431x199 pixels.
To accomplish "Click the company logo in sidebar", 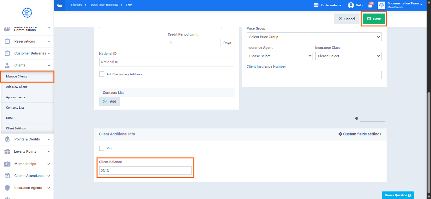I will (x=27, y=13).
